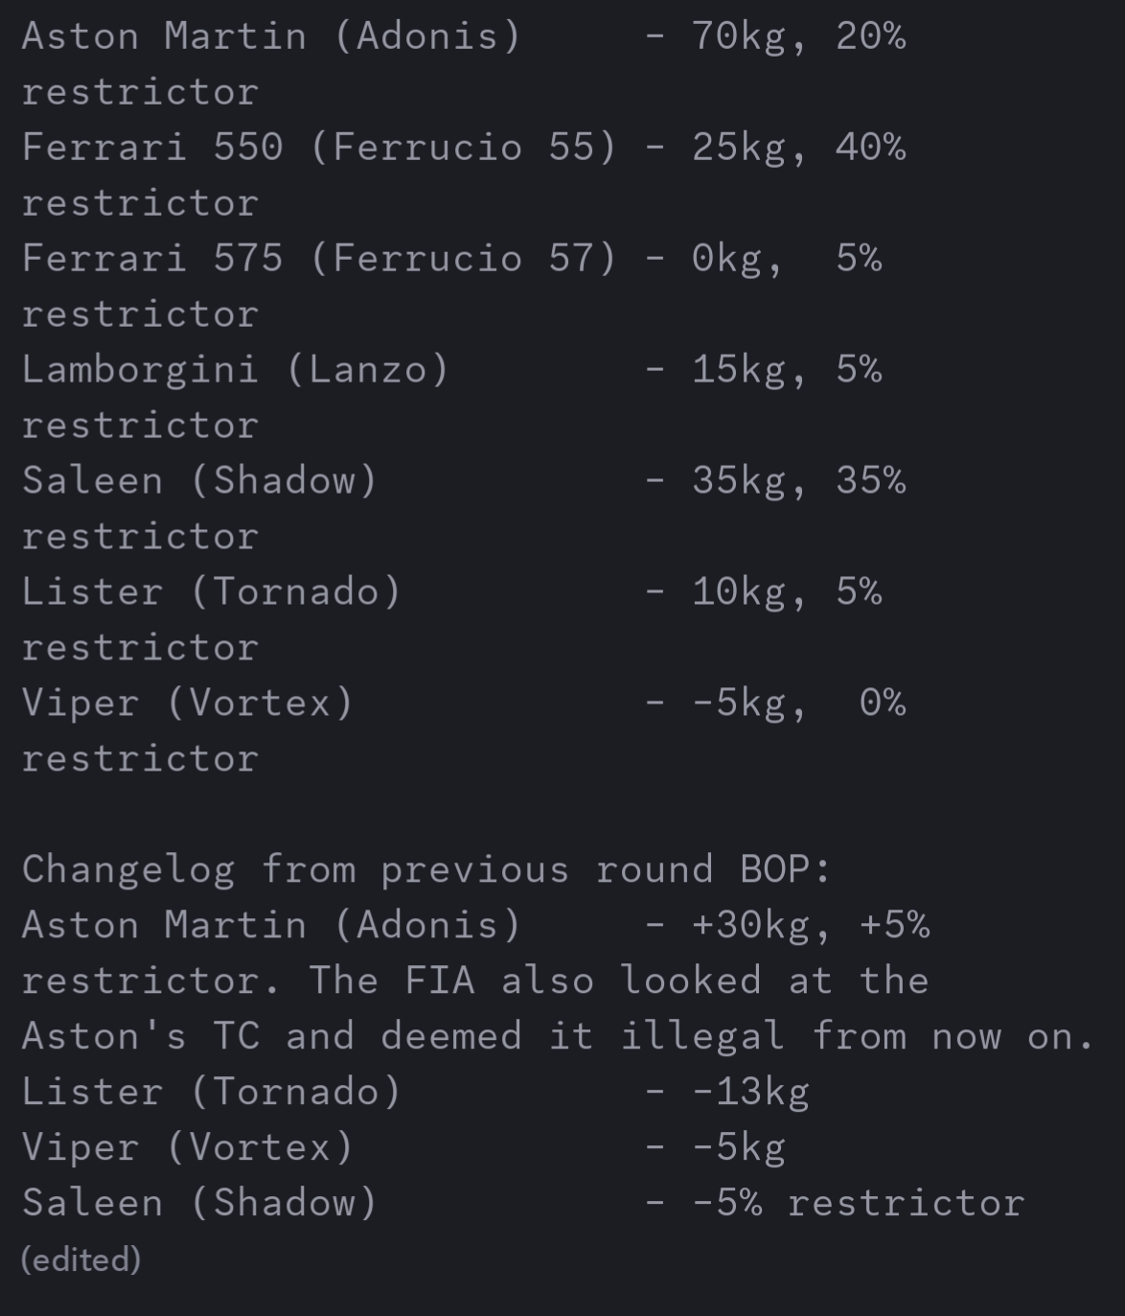Screen dimensions: 1125x1316
Task: Click the "Ferrari 575 (Ferrucio 57)" text
Action: 318,259
